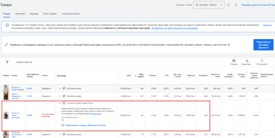Go to next date period arrow
Image resolution: width=275 pixels, height=138 pixels.
pyautogui.click(x=236, y=5)
